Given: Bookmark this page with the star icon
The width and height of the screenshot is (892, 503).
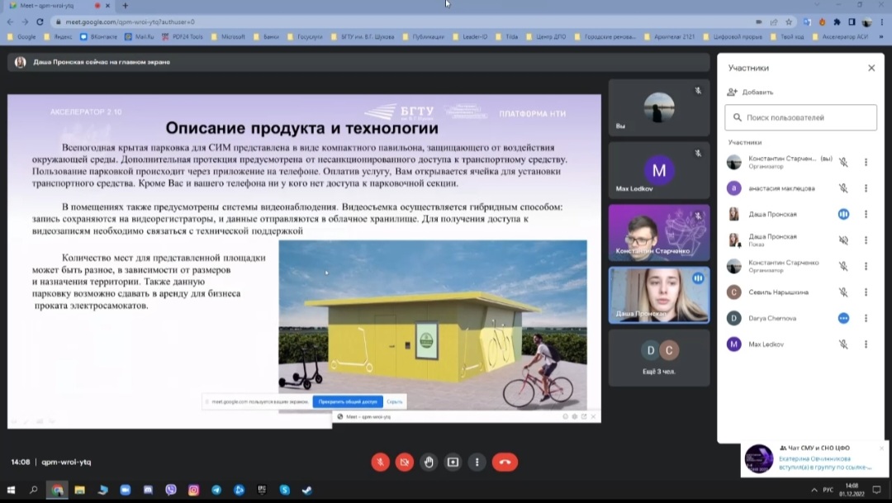Looking at the screenshot, I should click(789, 22).
